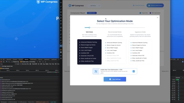Uncheck the Show overview checkbox
Viewport: 184px width, 103px height.
click(x=1, y=68)
